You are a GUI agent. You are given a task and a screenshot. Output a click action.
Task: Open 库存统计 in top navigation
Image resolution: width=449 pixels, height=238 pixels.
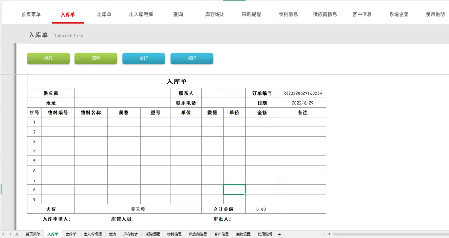[x=215, y=14]
